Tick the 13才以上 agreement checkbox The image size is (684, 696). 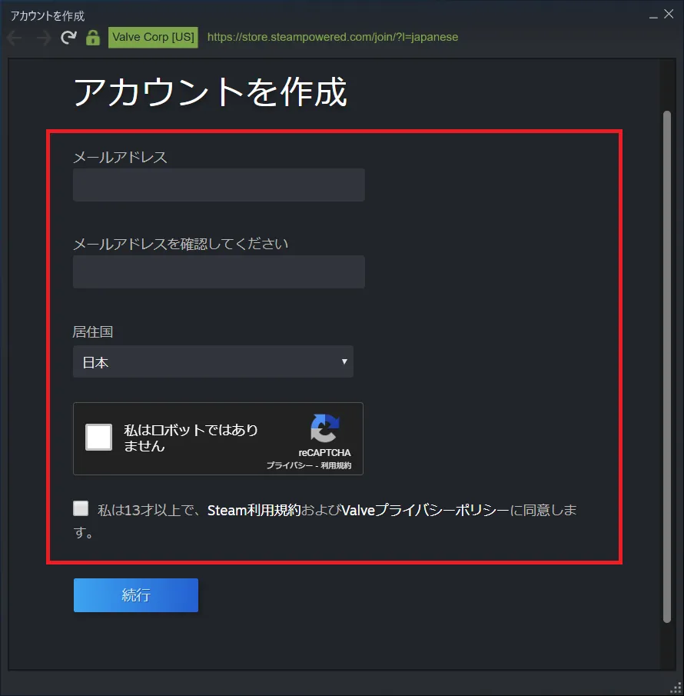click(81, 508)
